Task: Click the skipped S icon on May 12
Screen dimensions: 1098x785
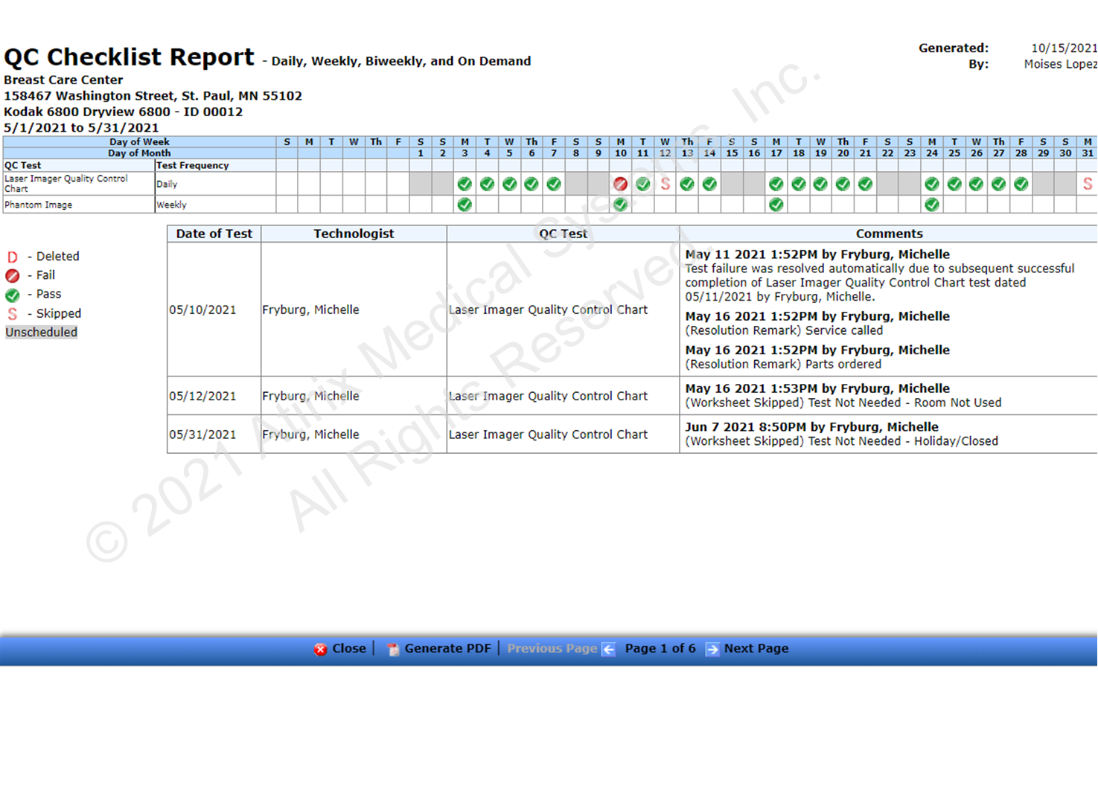Action: [665, 184]
